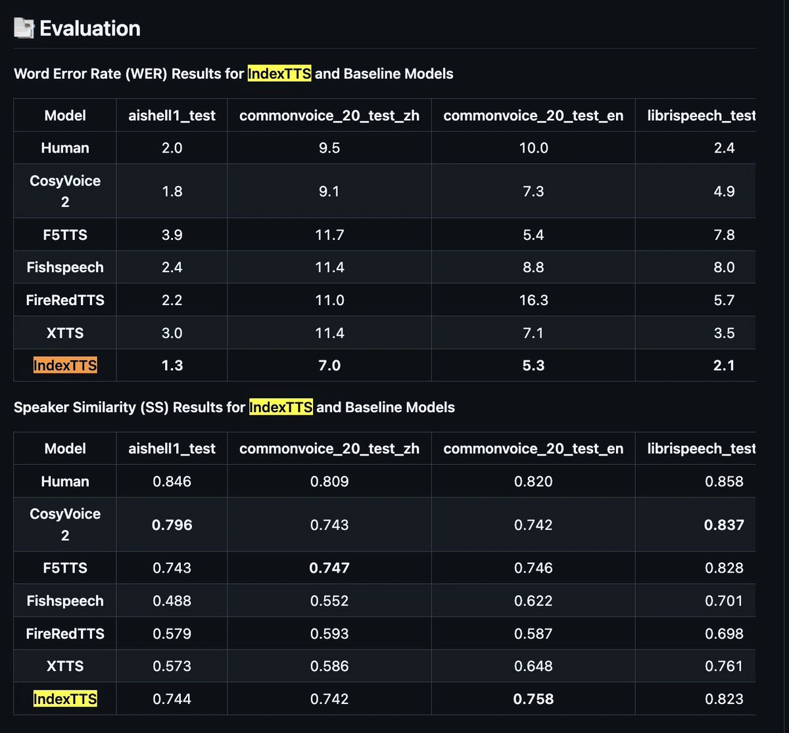Select orange-highlighted IndexTTS row label in WER table
Screen dimensions: 789x733
(65, 366)
